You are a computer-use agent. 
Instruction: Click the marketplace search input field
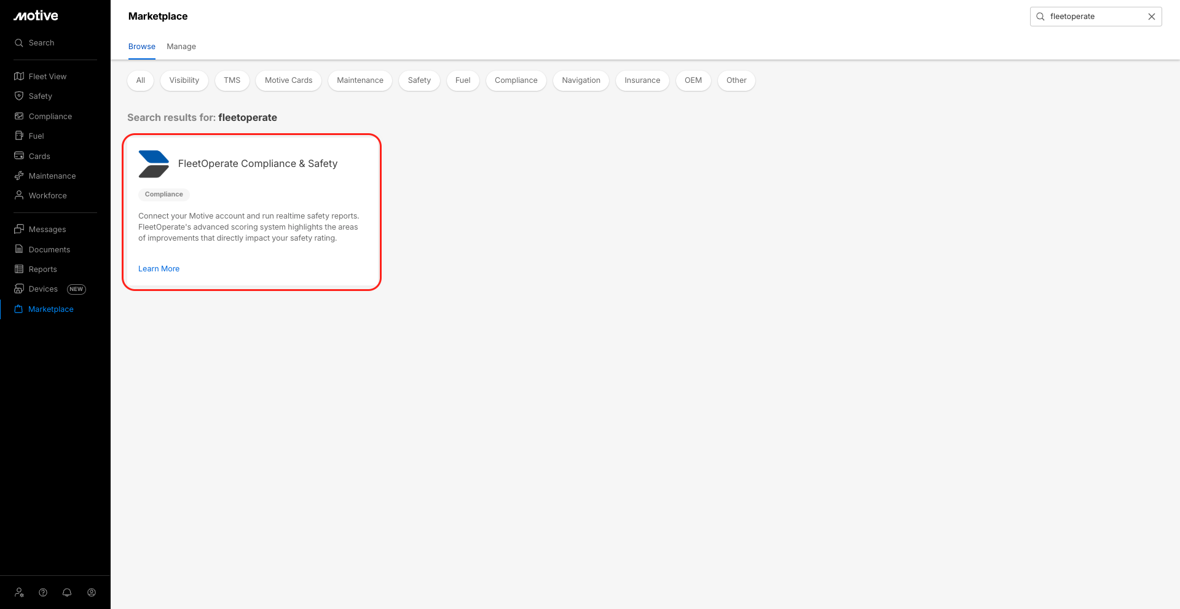pyautogui.click(x=1094, y=17)
